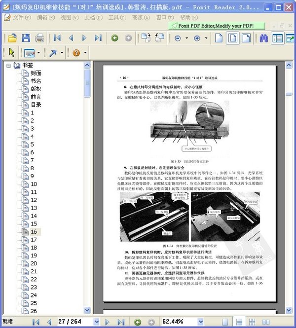Open the 封面 bookmark
The height and width of the screenshot is (328, 296).
pos(36,73)
